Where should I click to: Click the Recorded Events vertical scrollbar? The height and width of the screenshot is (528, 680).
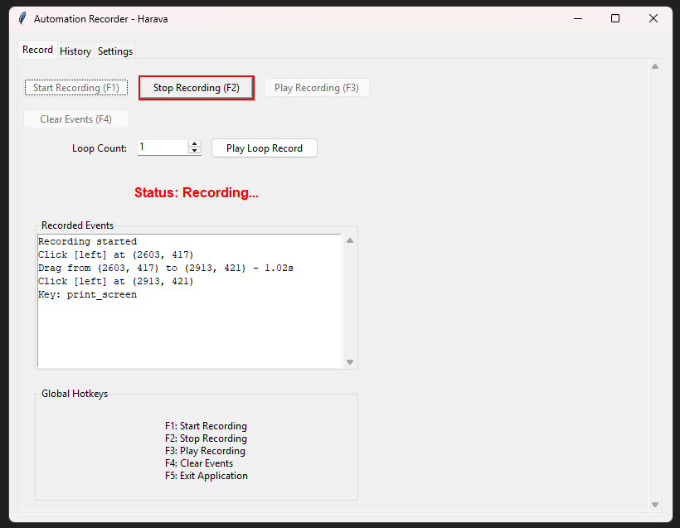[x=349, y=300]
